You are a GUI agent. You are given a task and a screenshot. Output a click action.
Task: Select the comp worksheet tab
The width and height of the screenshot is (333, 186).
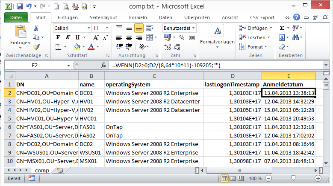pos(42,170)
